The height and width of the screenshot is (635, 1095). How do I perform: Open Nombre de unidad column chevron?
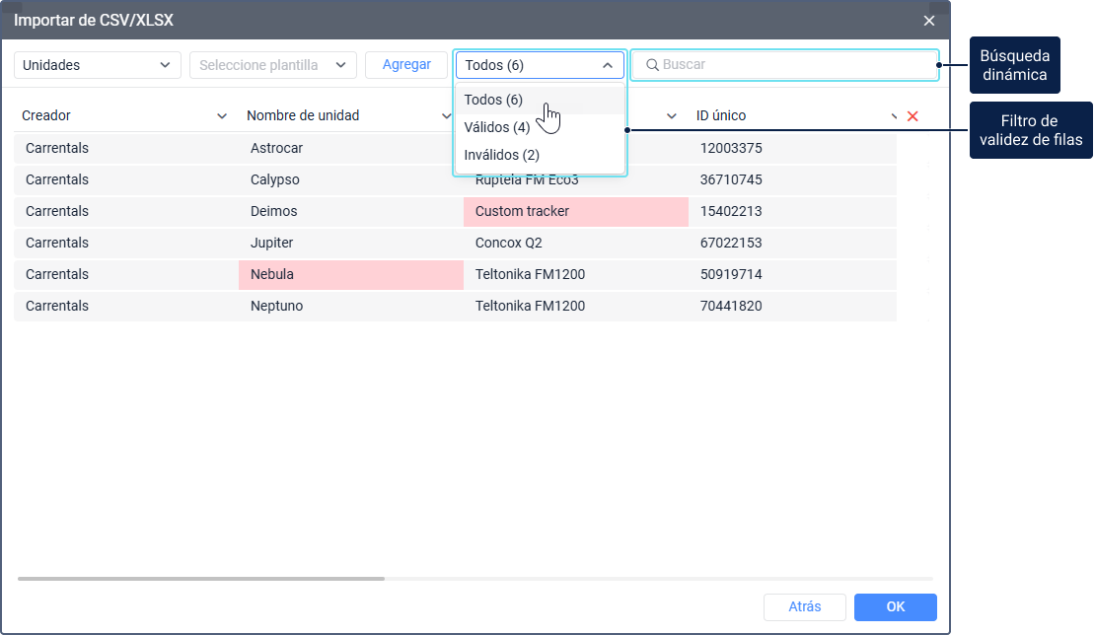pos(446,115)
